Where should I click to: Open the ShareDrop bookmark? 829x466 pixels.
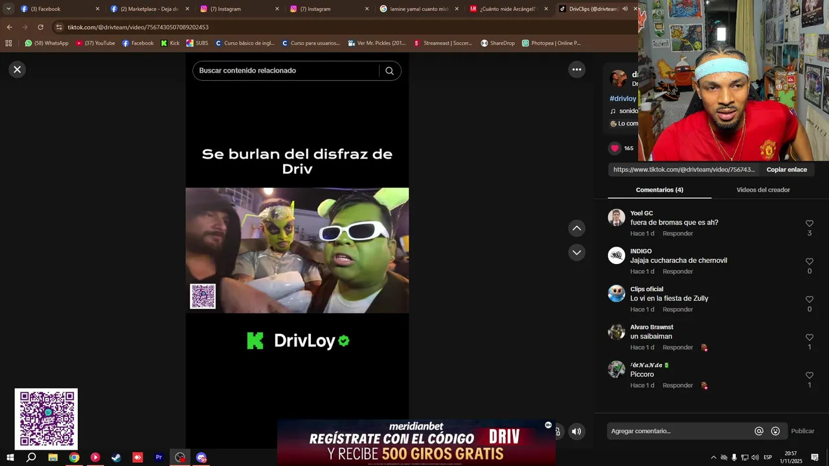pos(497,43)
